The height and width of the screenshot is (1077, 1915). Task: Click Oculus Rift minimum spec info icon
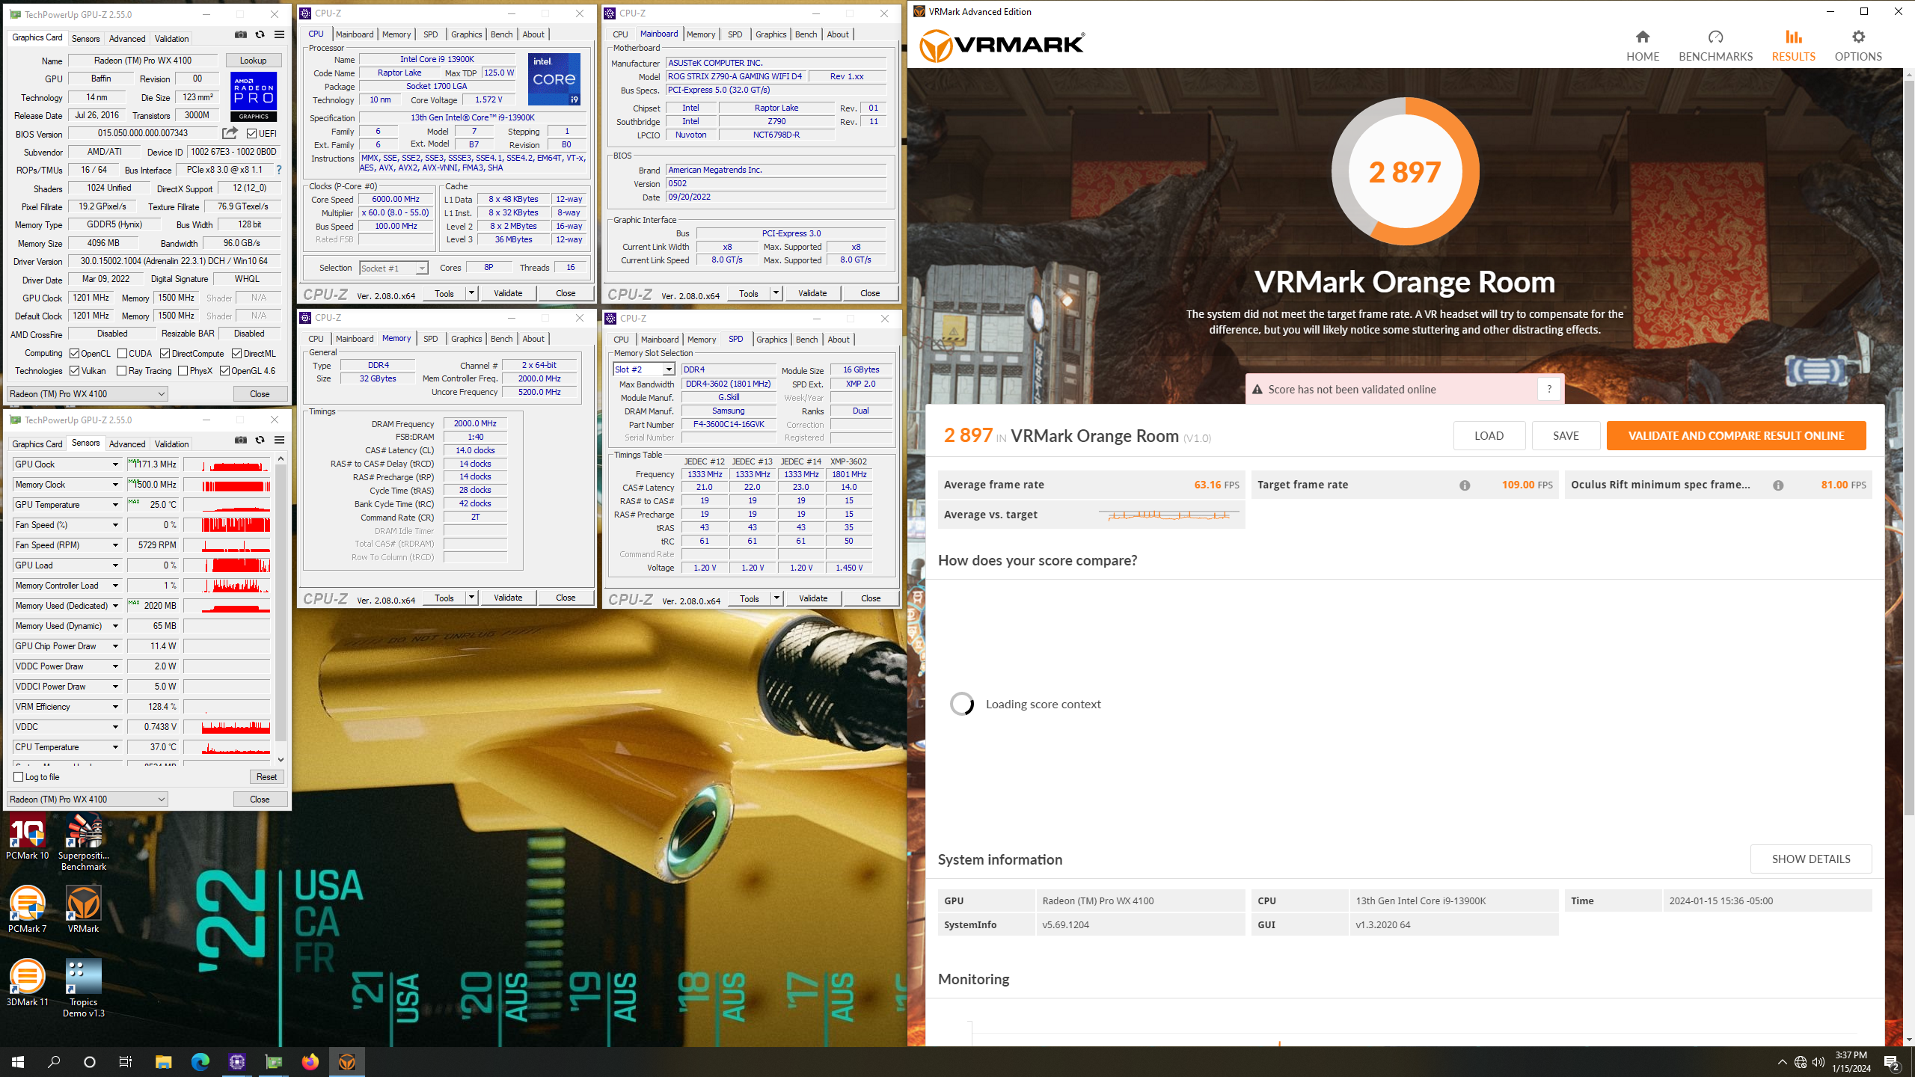(1778, 485)
